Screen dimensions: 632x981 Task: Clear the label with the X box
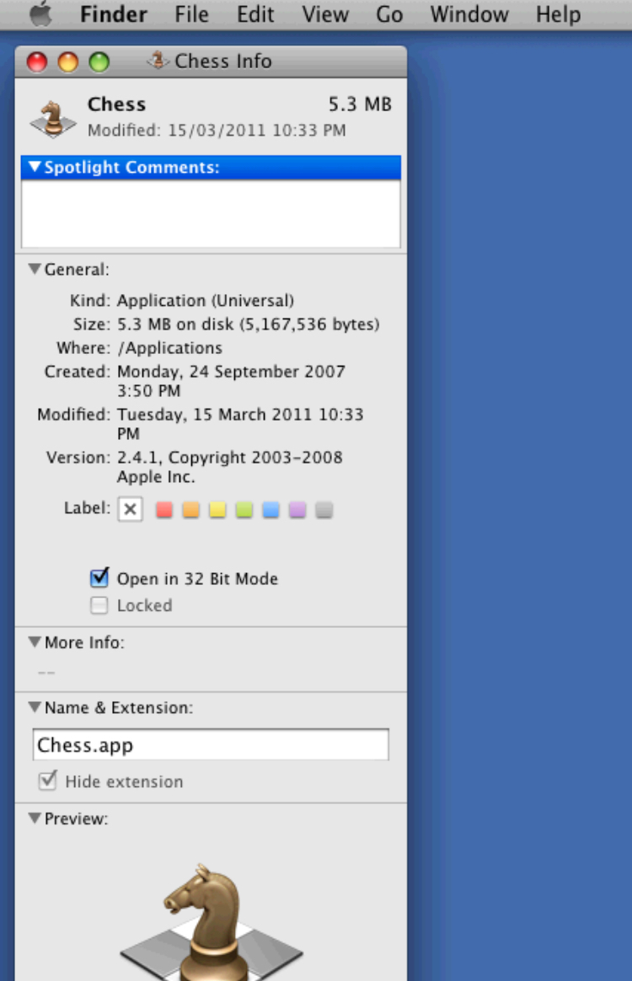(x=130, y=509)
